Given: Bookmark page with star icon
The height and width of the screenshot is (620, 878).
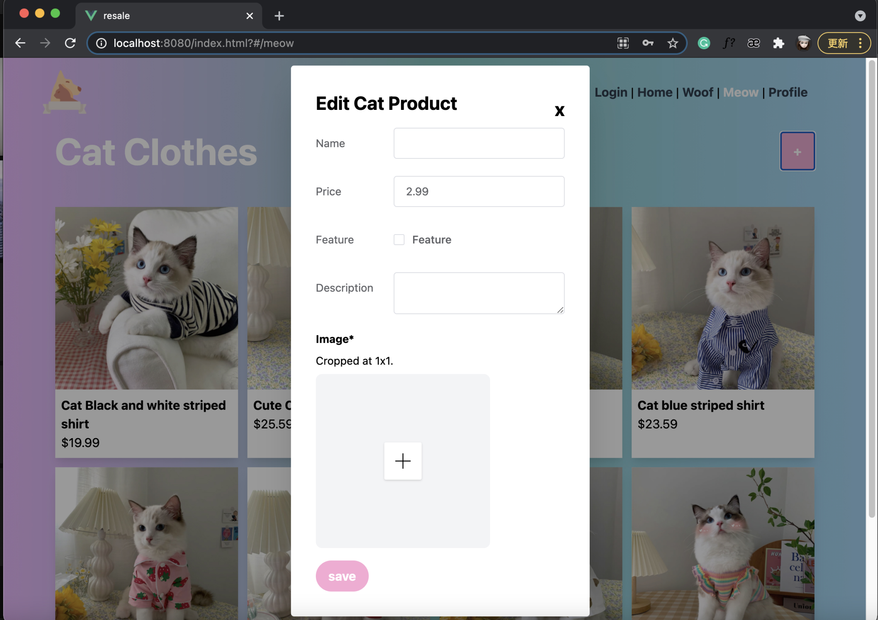Looking at the screenshot, I should click(673, 43).
